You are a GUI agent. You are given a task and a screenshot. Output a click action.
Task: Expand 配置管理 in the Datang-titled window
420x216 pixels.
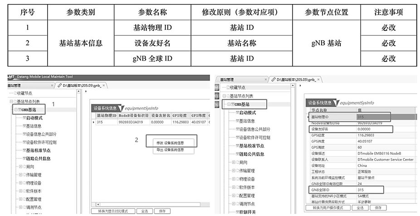pos(21,199)
